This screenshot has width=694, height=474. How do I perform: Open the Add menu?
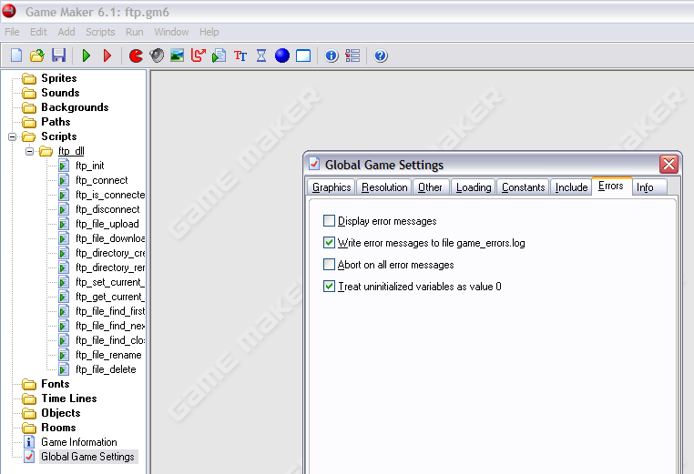[x=66, y=32]
